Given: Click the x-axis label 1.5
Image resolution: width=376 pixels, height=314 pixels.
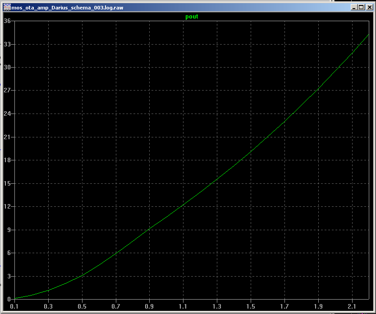Looking at the screenshot, I should tap(251, 306).
